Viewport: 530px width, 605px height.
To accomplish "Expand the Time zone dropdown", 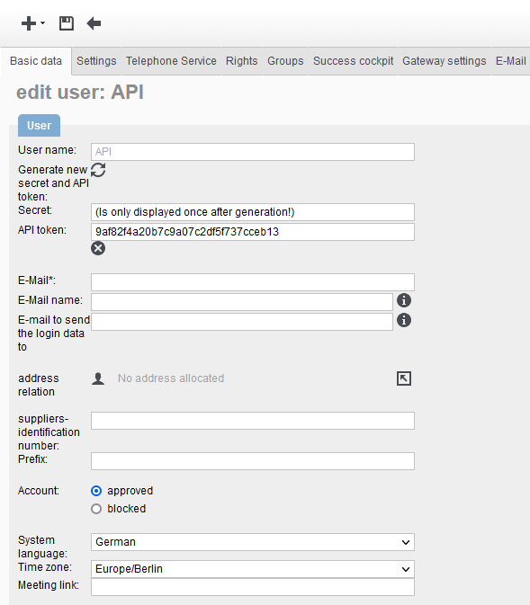I will pyautogui.click(x=253, y=569).
